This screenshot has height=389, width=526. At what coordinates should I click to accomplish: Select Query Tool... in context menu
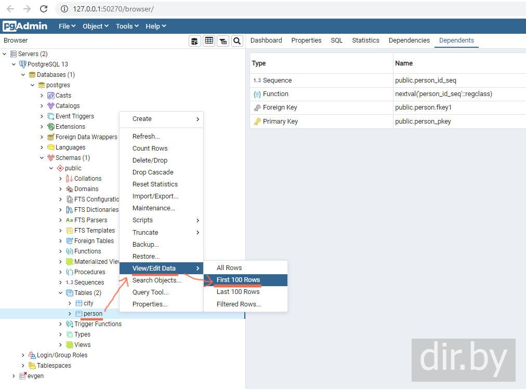[x=150, y=292]
